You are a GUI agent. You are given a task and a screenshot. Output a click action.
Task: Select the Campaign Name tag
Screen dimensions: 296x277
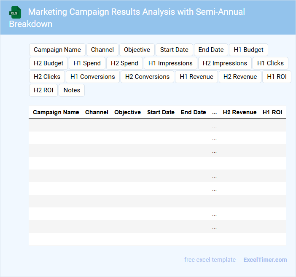(x=57, y=50)
